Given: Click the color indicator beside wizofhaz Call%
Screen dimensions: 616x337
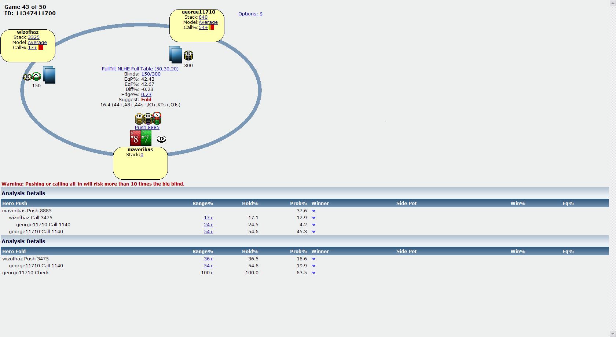Looking at the screenshot, I should point(41,47).
